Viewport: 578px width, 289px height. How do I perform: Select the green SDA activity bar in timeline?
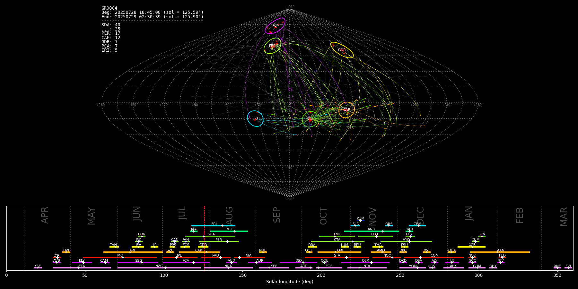[210, 236]
